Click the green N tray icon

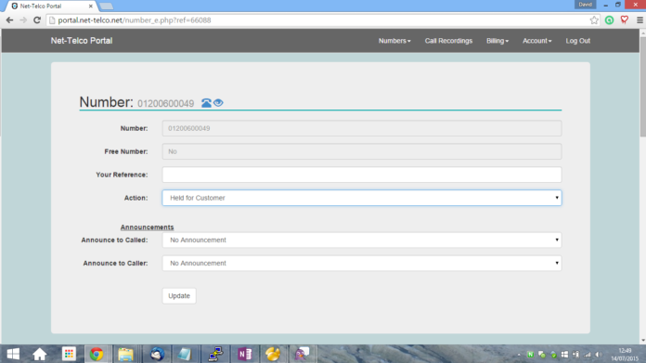(x=530, y=355)
